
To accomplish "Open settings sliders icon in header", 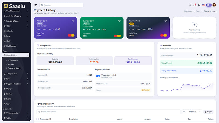I will (x=190, y=5).
